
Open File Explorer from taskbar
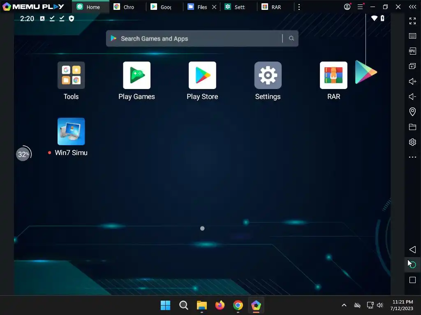[x=201, y=305]
